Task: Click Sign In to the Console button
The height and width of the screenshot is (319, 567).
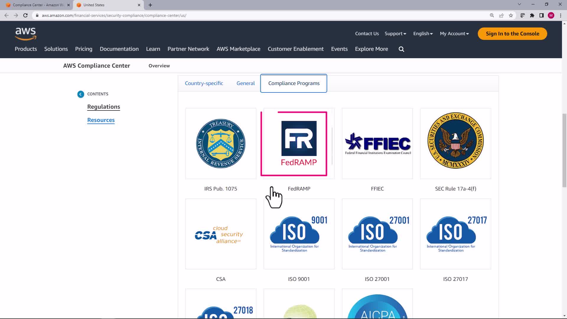Action: click(512, 34)
